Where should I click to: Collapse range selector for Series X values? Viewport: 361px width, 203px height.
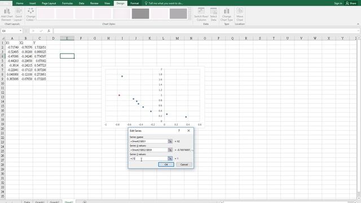[170, 150]
